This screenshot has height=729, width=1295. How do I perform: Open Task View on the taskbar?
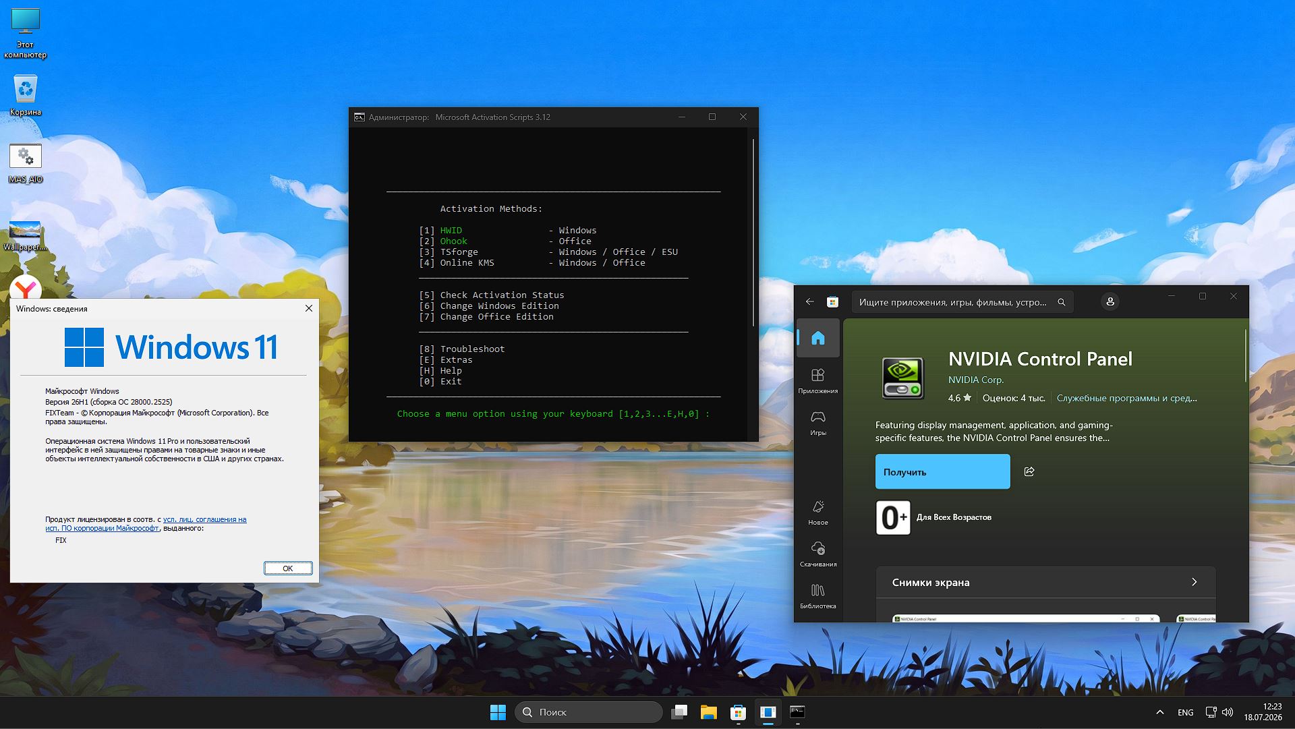679,712
